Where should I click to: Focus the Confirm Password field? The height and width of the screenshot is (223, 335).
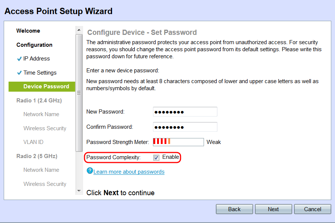[185, 127]
